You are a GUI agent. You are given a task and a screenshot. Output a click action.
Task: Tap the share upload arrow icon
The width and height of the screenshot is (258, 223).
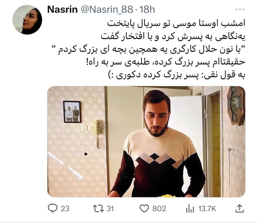click(240, 208)
